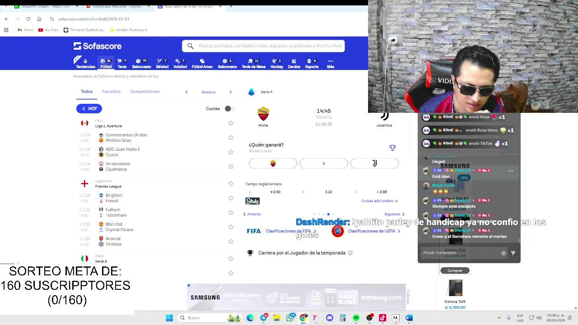Switch to the Todos tab

(x=86, y=92)
